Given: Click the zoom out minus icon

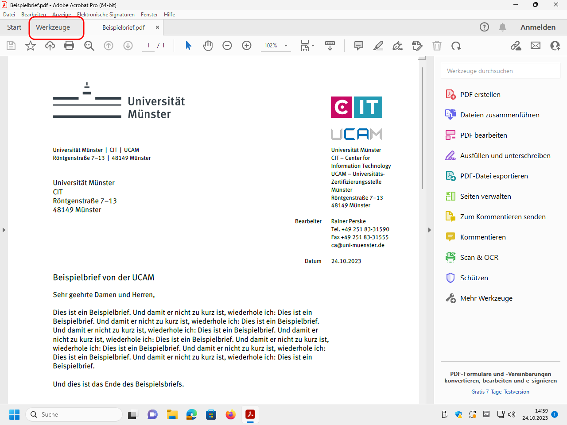Looking at the screenshot, I should pyautogui.click(x=227, y=46).
